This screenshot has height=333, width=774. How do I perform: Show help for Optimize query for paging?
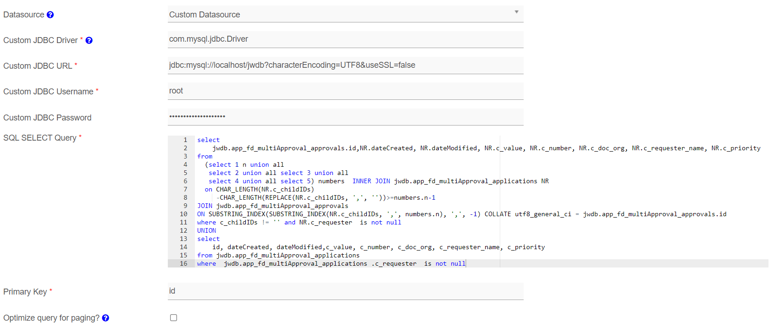pos(105,318)
